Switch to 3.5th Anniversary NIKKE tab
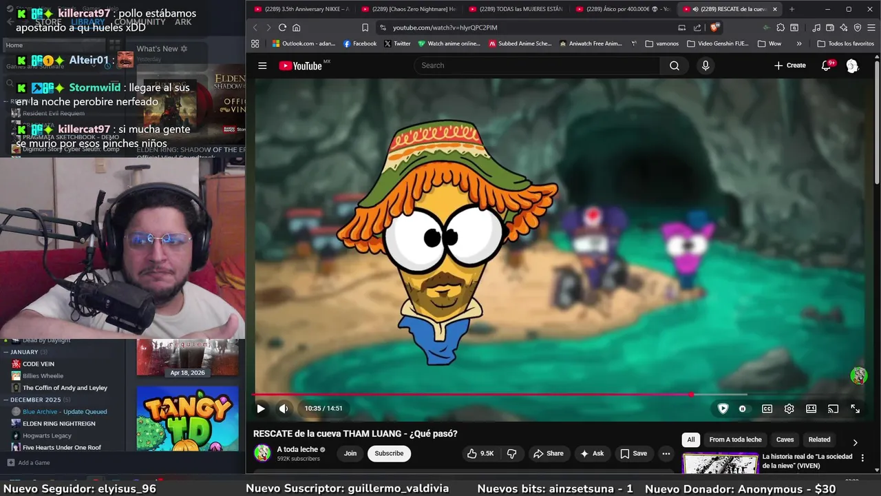This screenshot has height=496, width=881. [301, 9]
